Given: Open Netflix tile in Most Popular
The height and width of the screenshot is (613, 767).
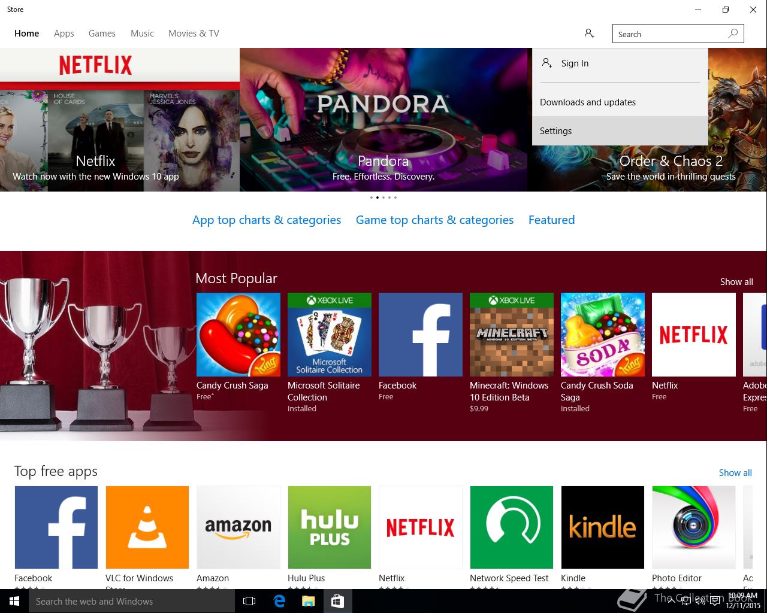Looking at the screenshot, I should (693, 335).
